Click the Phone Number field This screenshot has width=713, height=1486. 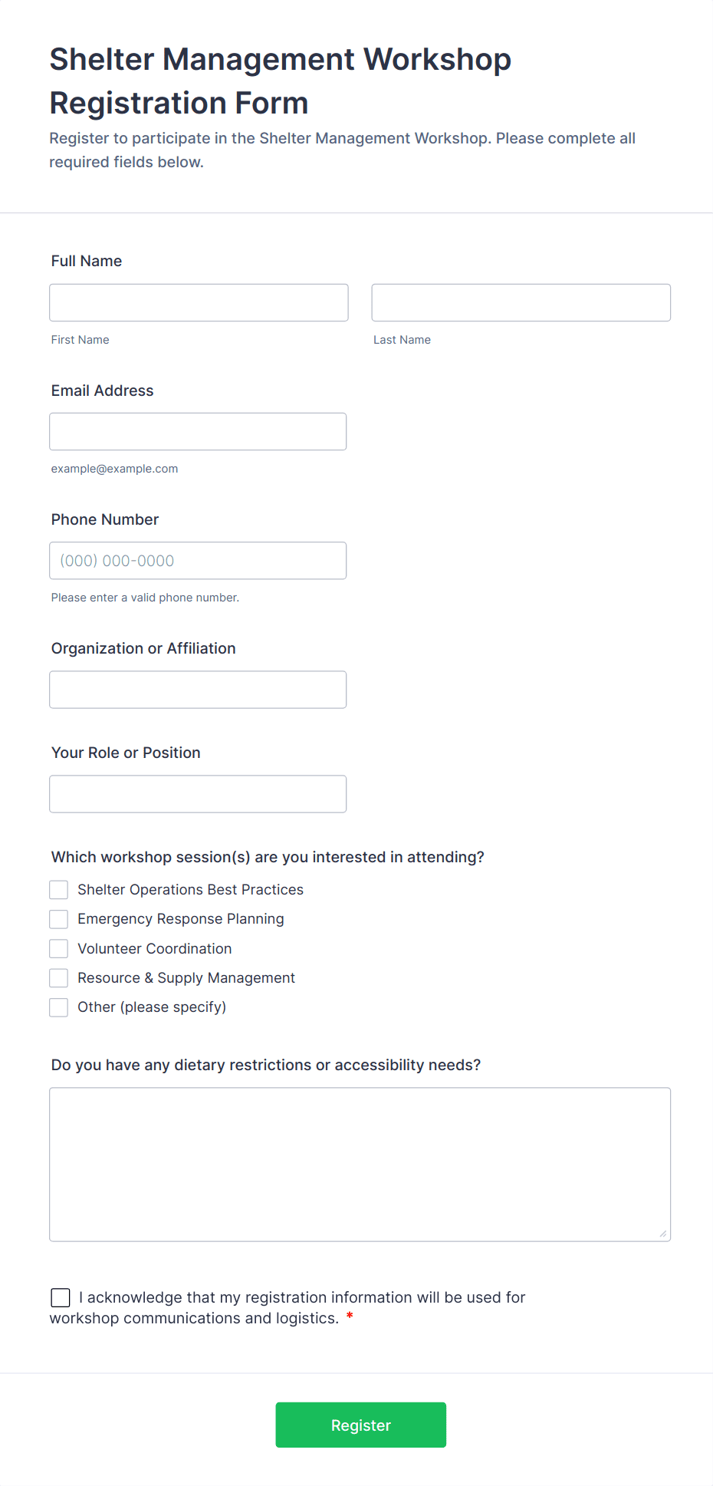click(198, 561)
